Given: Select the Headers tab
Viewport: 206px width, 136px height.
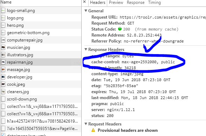Looking at the screenshot, I should click(x=98, y=2).
